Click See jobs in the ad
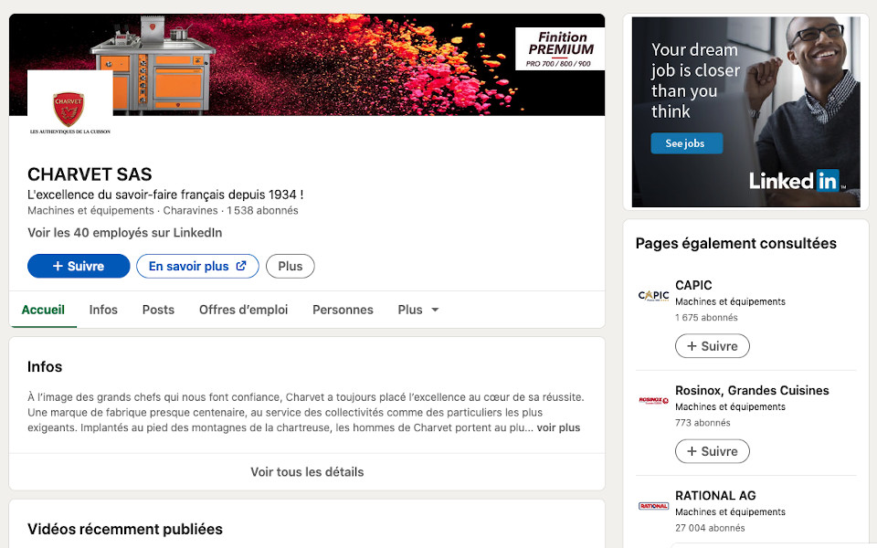Viewport: 877px width, 548px height. 686,143
